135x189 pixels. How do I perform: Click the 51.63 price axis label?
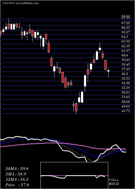tap(126, 97)
